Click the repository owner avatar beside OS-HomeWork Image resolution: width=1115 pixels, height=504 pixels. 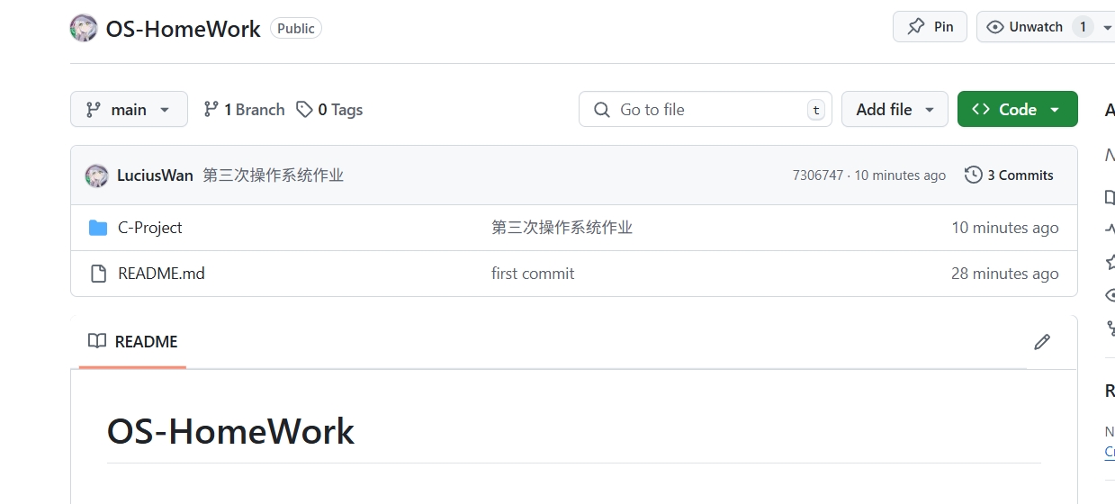[x=84, y=28]
